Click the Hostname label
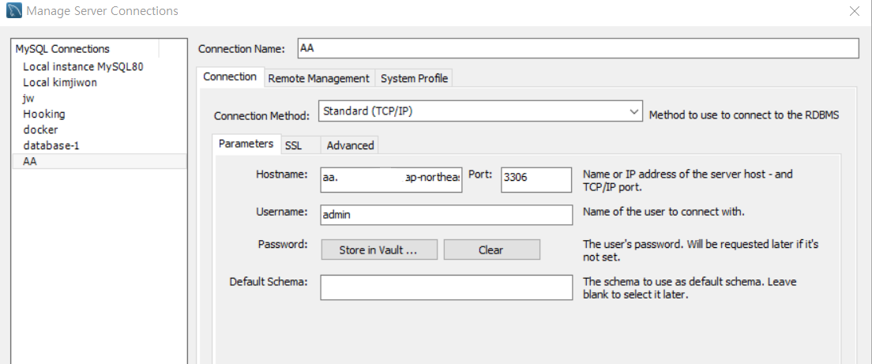This screenshot has height=364, width=872. pyautogui.click(x=281, y=174)
